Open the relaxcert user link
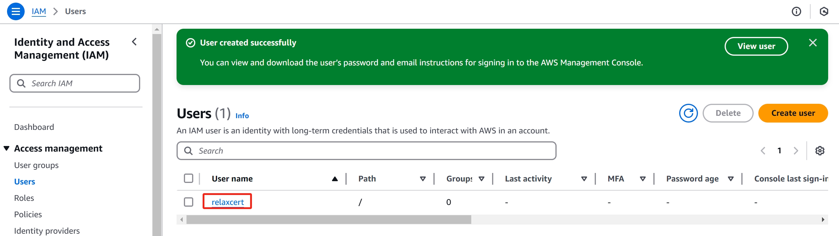 tap(227, 202)
